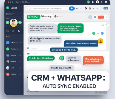Open the vertical three-dots menu in top toolbar

101,9
